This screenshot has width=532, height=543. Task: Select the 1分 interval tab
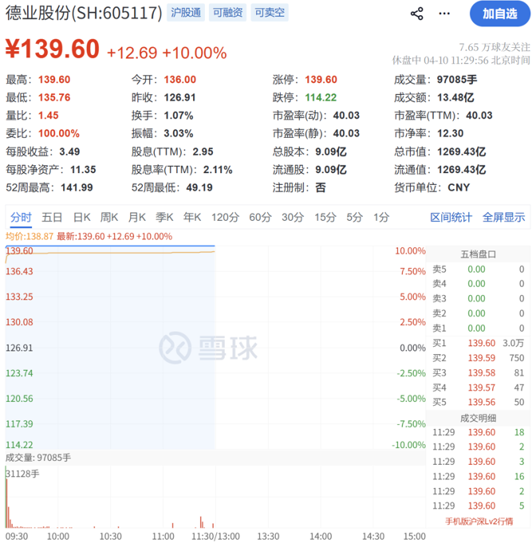pos(381,217)
